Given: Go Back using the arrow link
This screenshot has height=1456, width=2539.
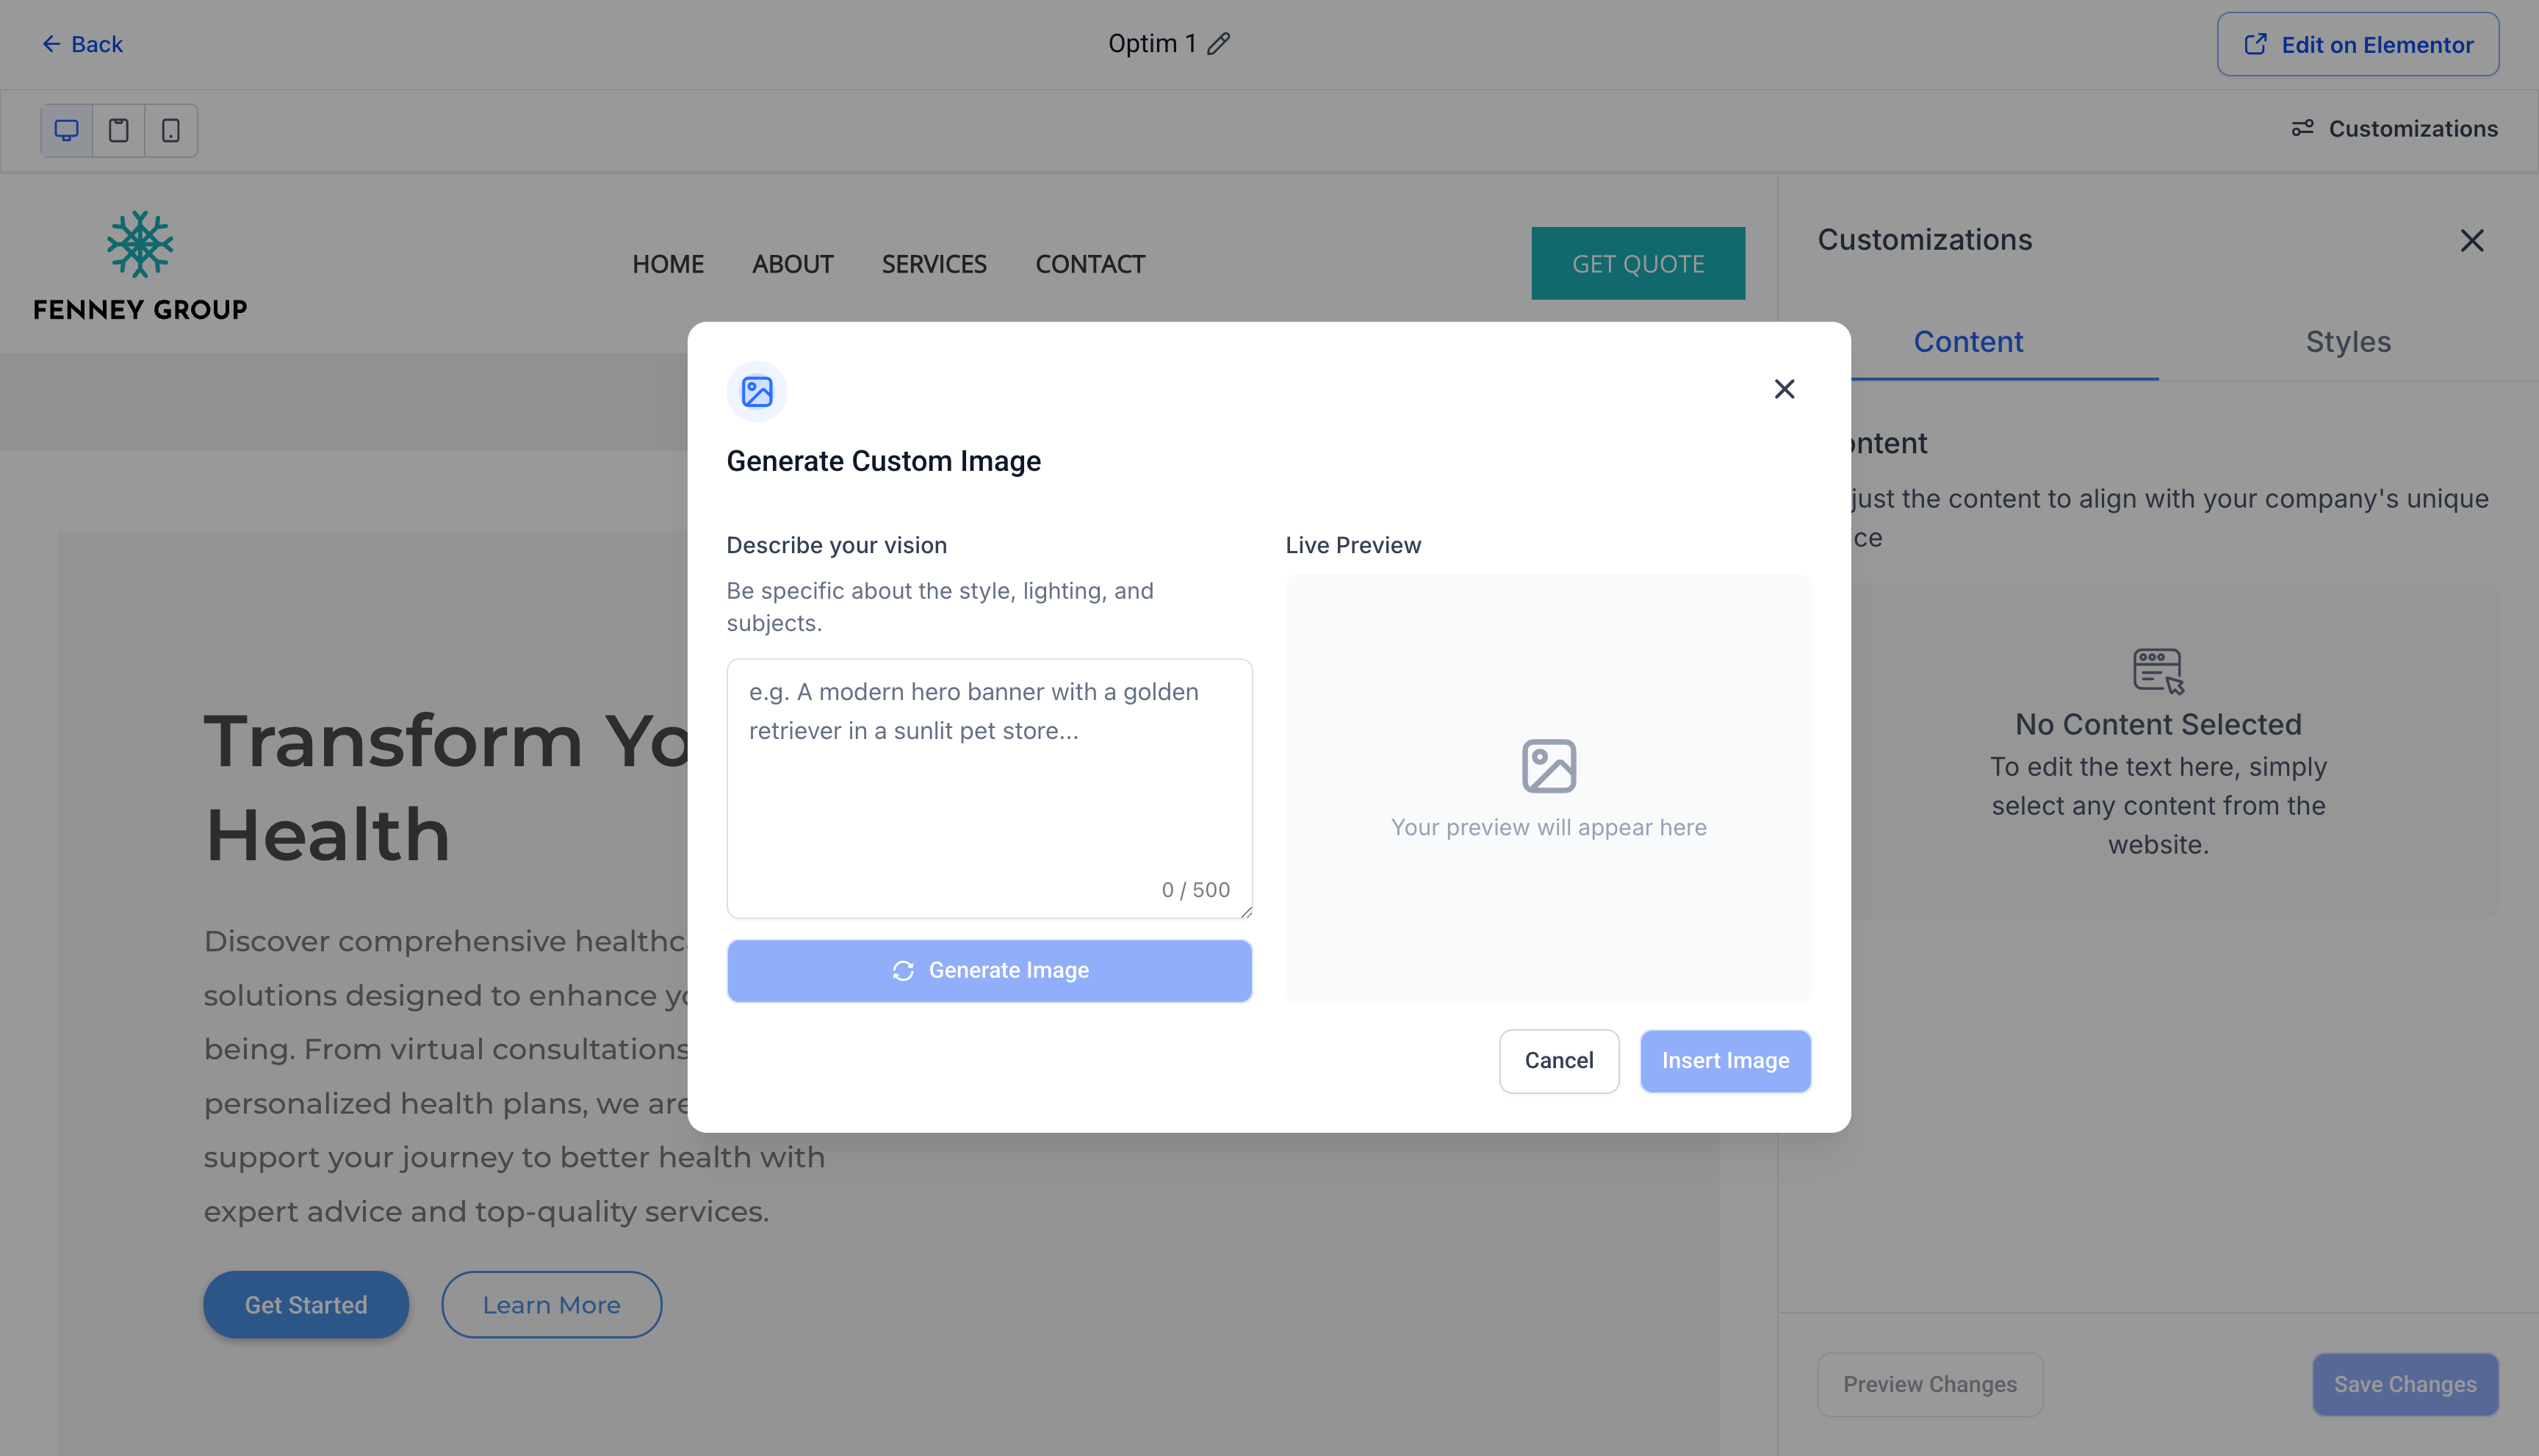Looking at the screenshot, I should click(x=82, y=44).
